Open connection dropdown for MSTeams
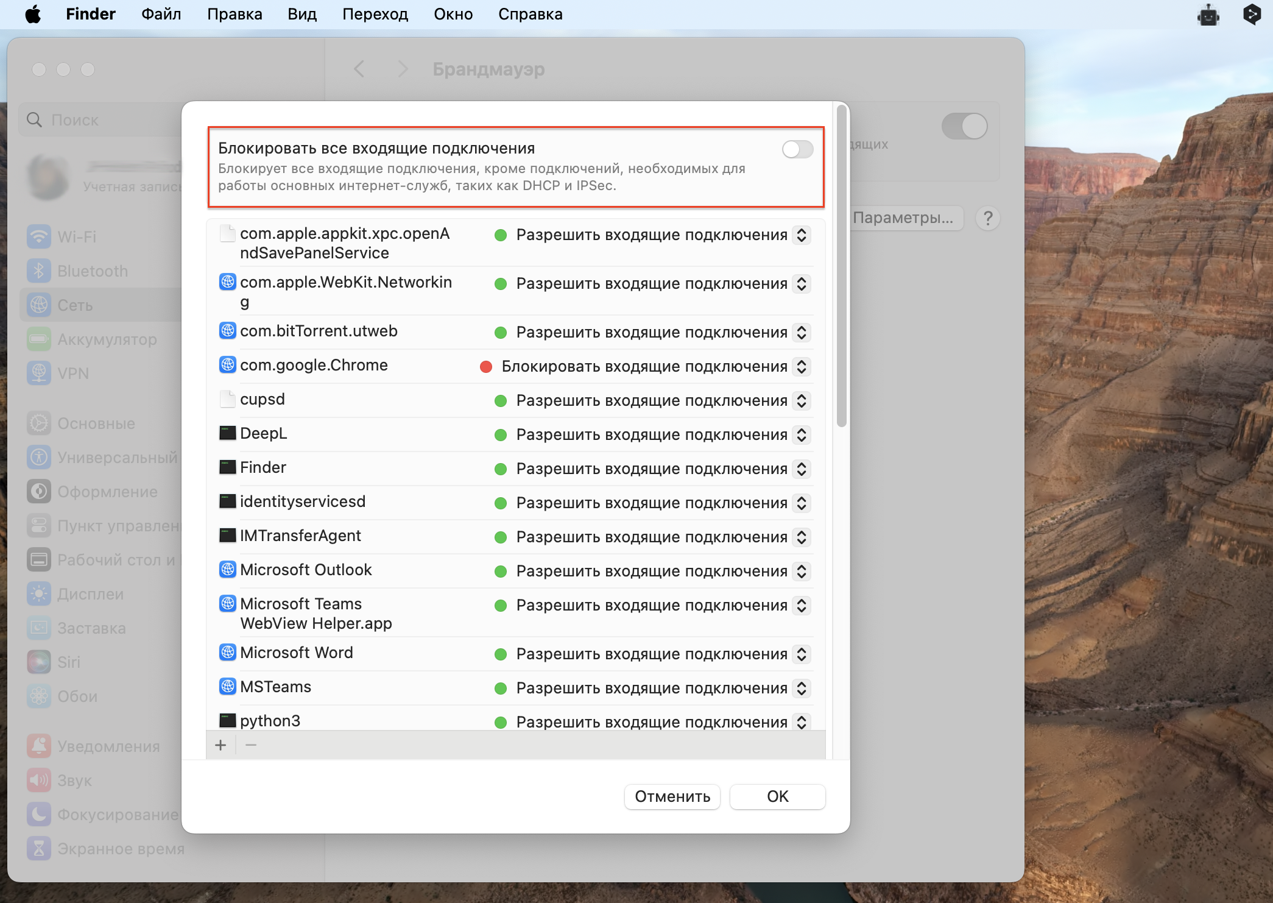1273x903 pixels. click(802, 688)
